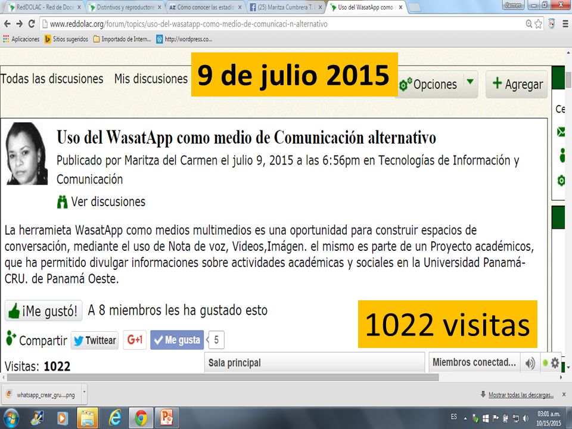Viewport: 572px width, 429px height.
Task: Open the Miembros conectad... chat panel
Action: [474, 363]
